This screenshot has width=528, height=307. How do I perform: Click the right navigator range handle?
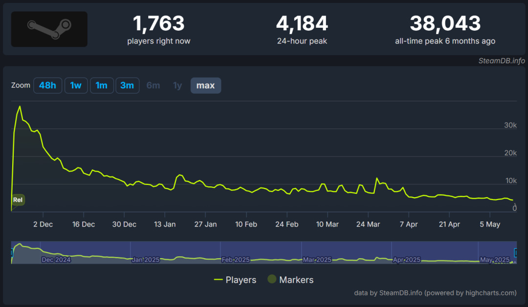(x=516, y=252)
